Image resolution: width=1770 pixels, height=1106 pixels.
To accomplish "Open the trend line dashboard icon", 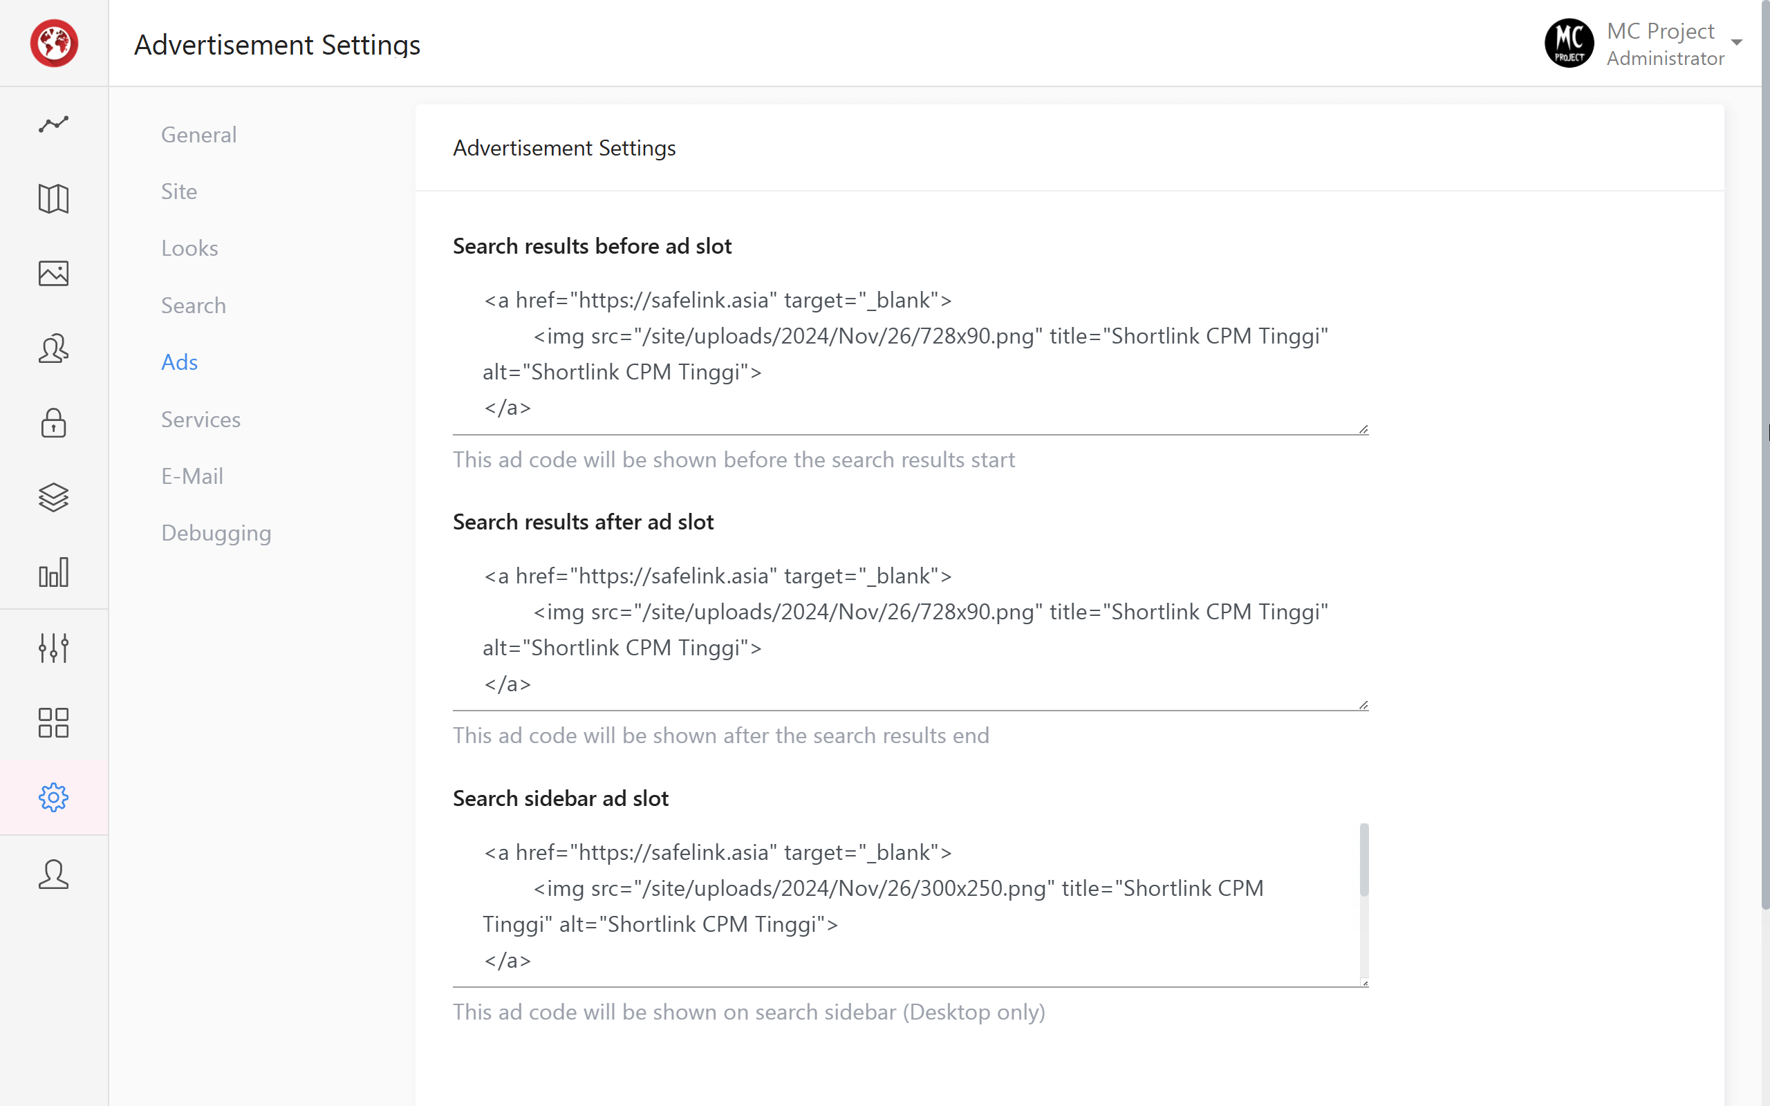I will (53, 124).
